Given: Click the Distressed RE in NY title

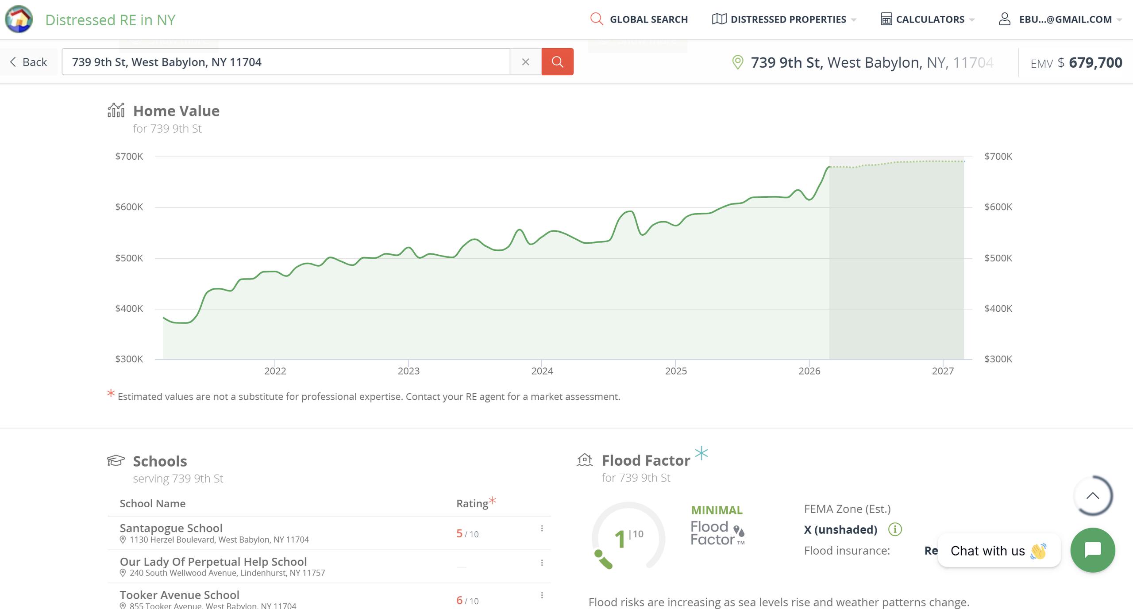Looking at the screenshot, I should point(110,20).
